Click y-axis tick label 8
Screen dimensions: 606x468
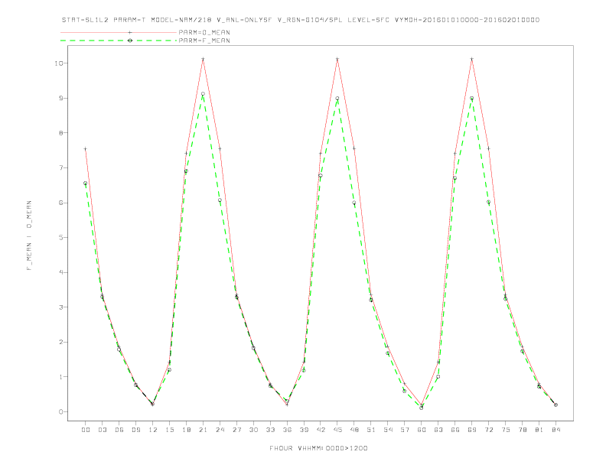(x=60, y=133)
